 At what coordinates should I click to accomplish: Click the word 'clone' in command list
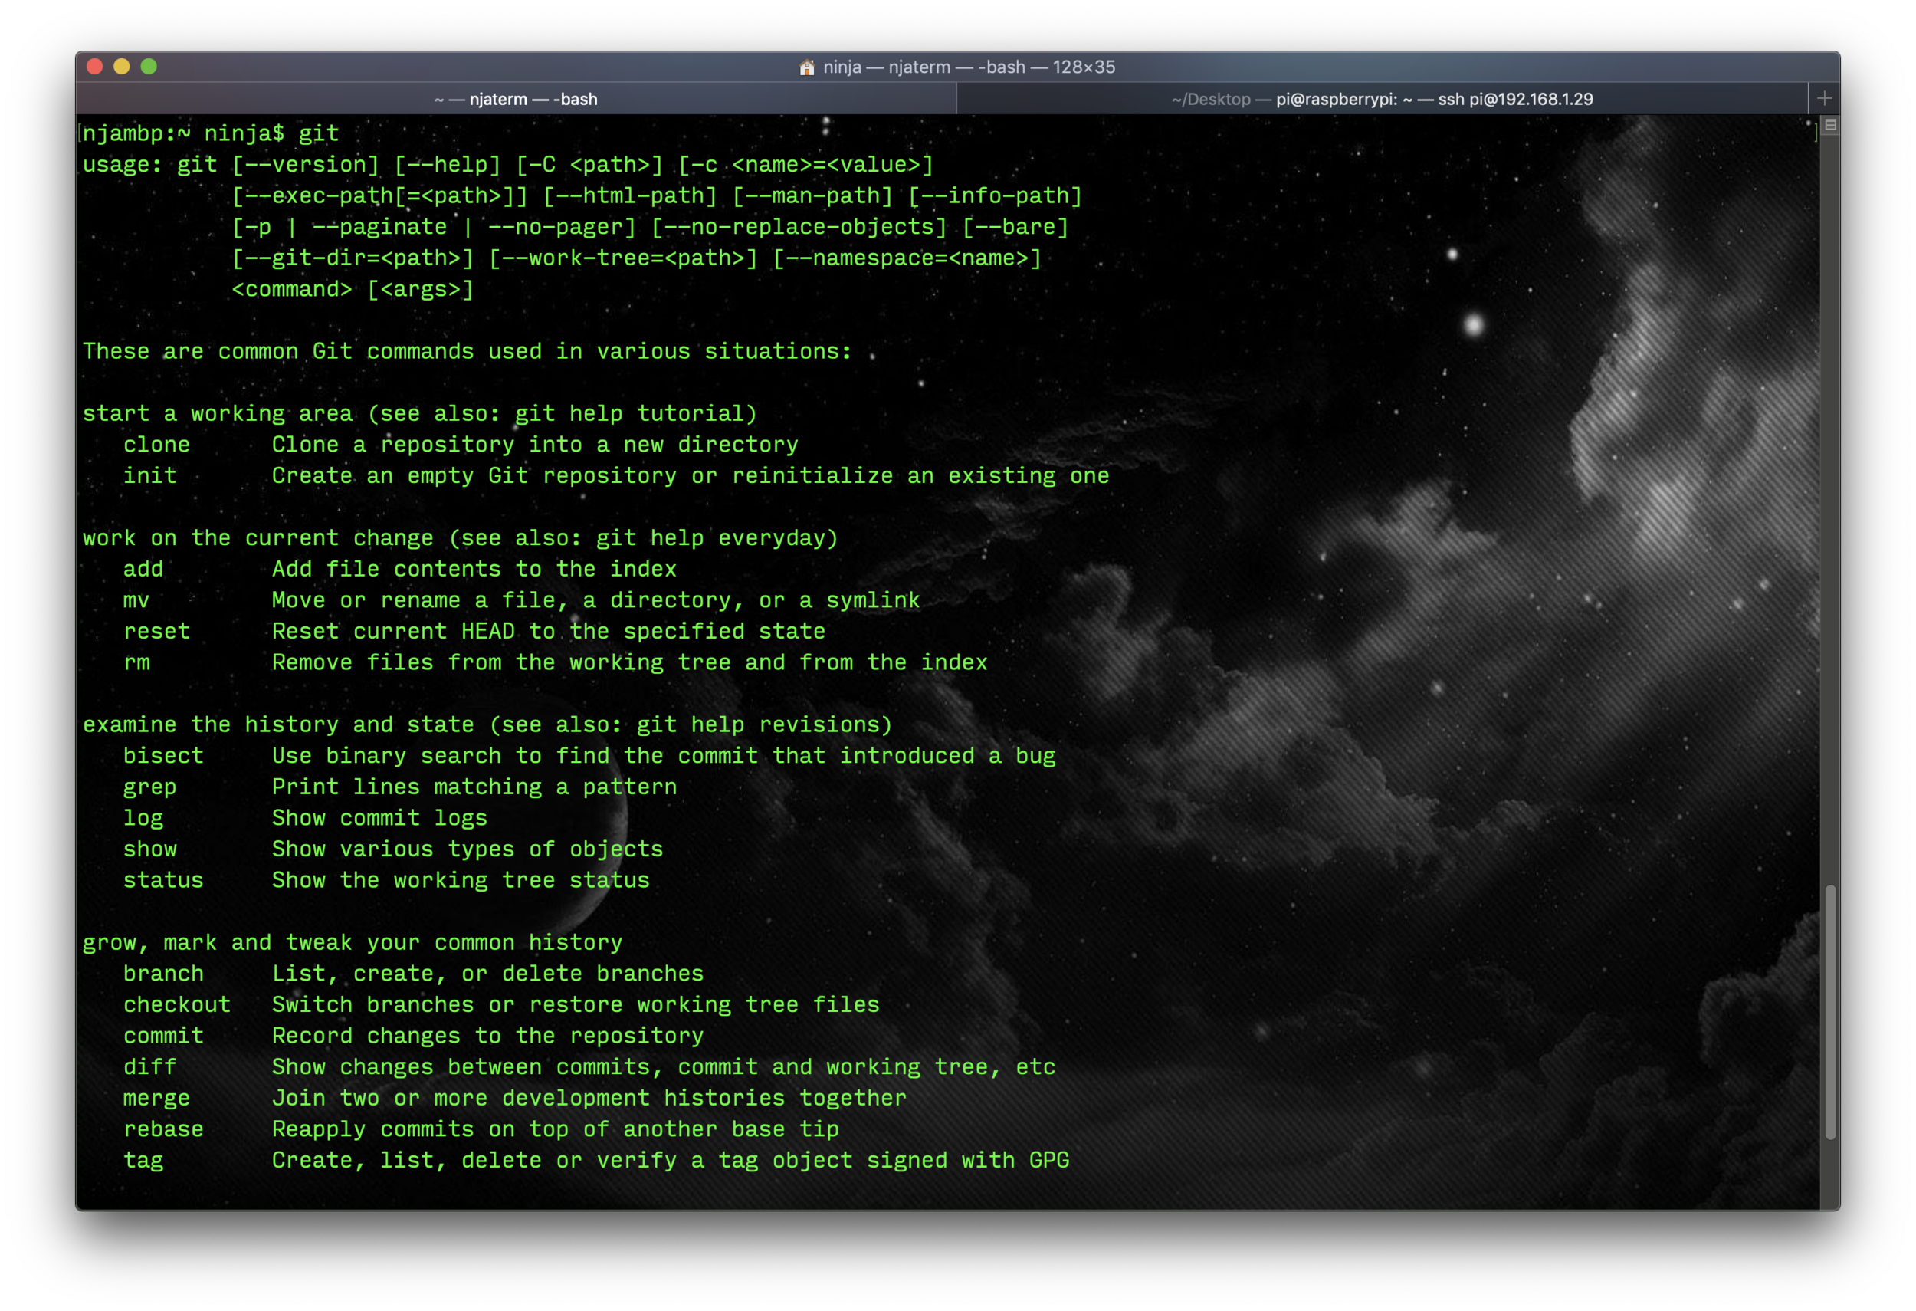pyautogui.click(x=156, y=445)
